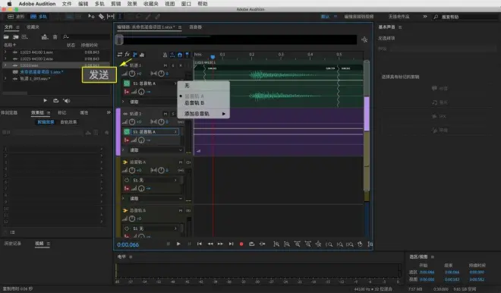Switch to the 标记 tab
This screenshot has width=501, height=293.
(x=62, y=112)
